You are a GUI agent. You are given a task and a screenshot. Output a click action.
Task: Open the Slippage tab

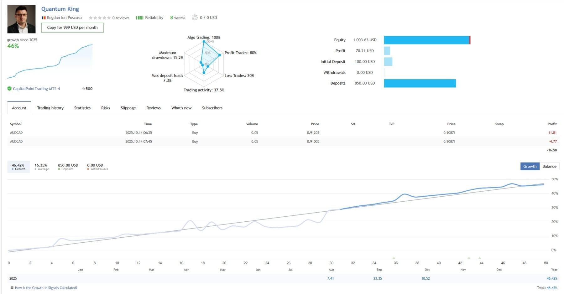(x=128, y=108)
